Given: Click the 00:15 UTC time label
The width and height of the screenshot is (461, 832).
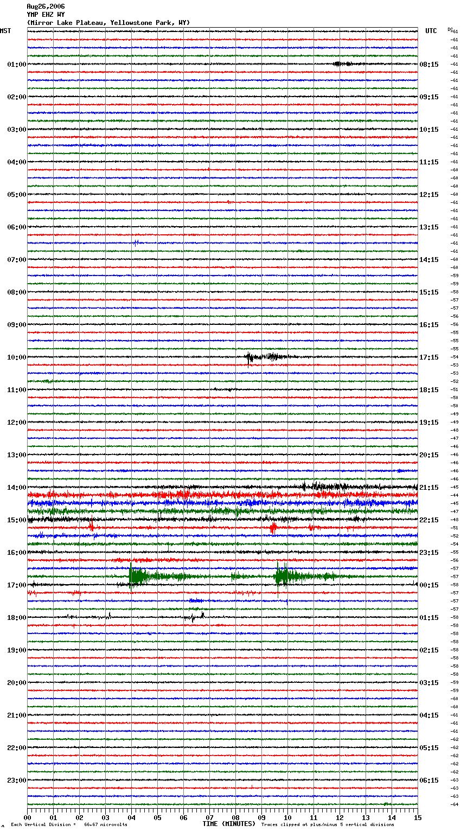Looking at the screenshot, I should coord(429,585).
